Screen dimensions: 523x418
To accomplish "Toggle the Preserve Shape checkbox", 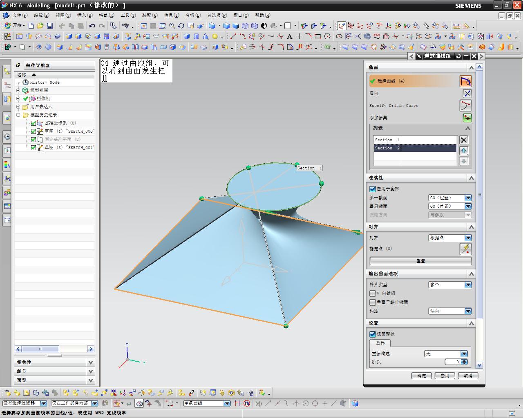I will (373, 334).
